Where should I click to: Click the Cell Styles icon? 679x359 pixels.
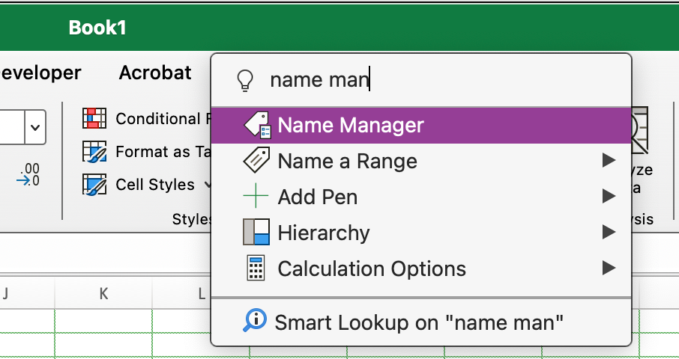(94, 185)
